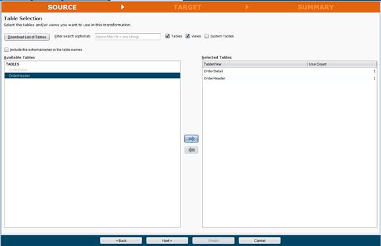Select OrderDetail row in Selected Tables
Screen dimensions: 381x246
(x=290, y=72)
